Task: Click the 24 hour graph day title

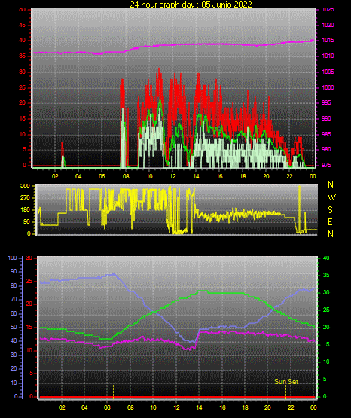Action: coord(191,4)
